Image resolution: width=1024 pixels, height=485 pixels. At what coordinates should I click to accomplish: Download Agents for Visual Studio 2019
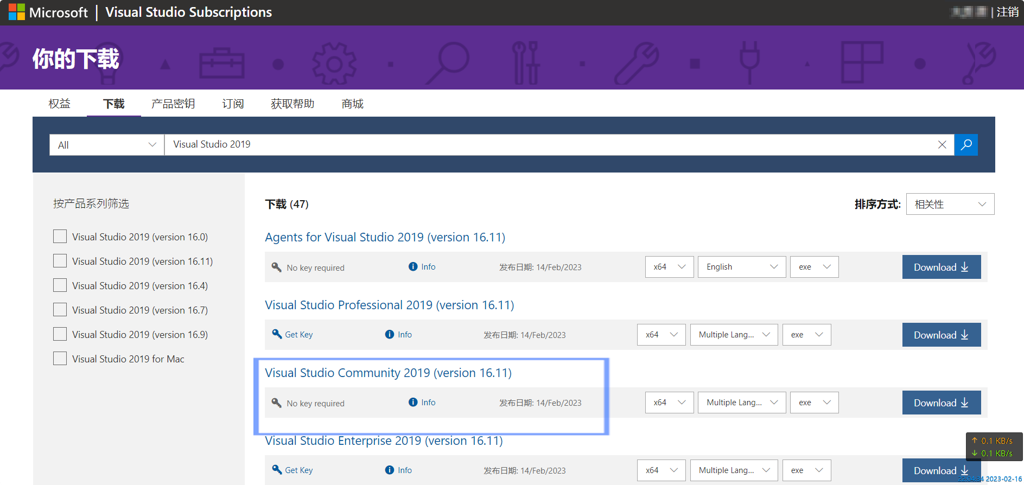coord(942,267)
